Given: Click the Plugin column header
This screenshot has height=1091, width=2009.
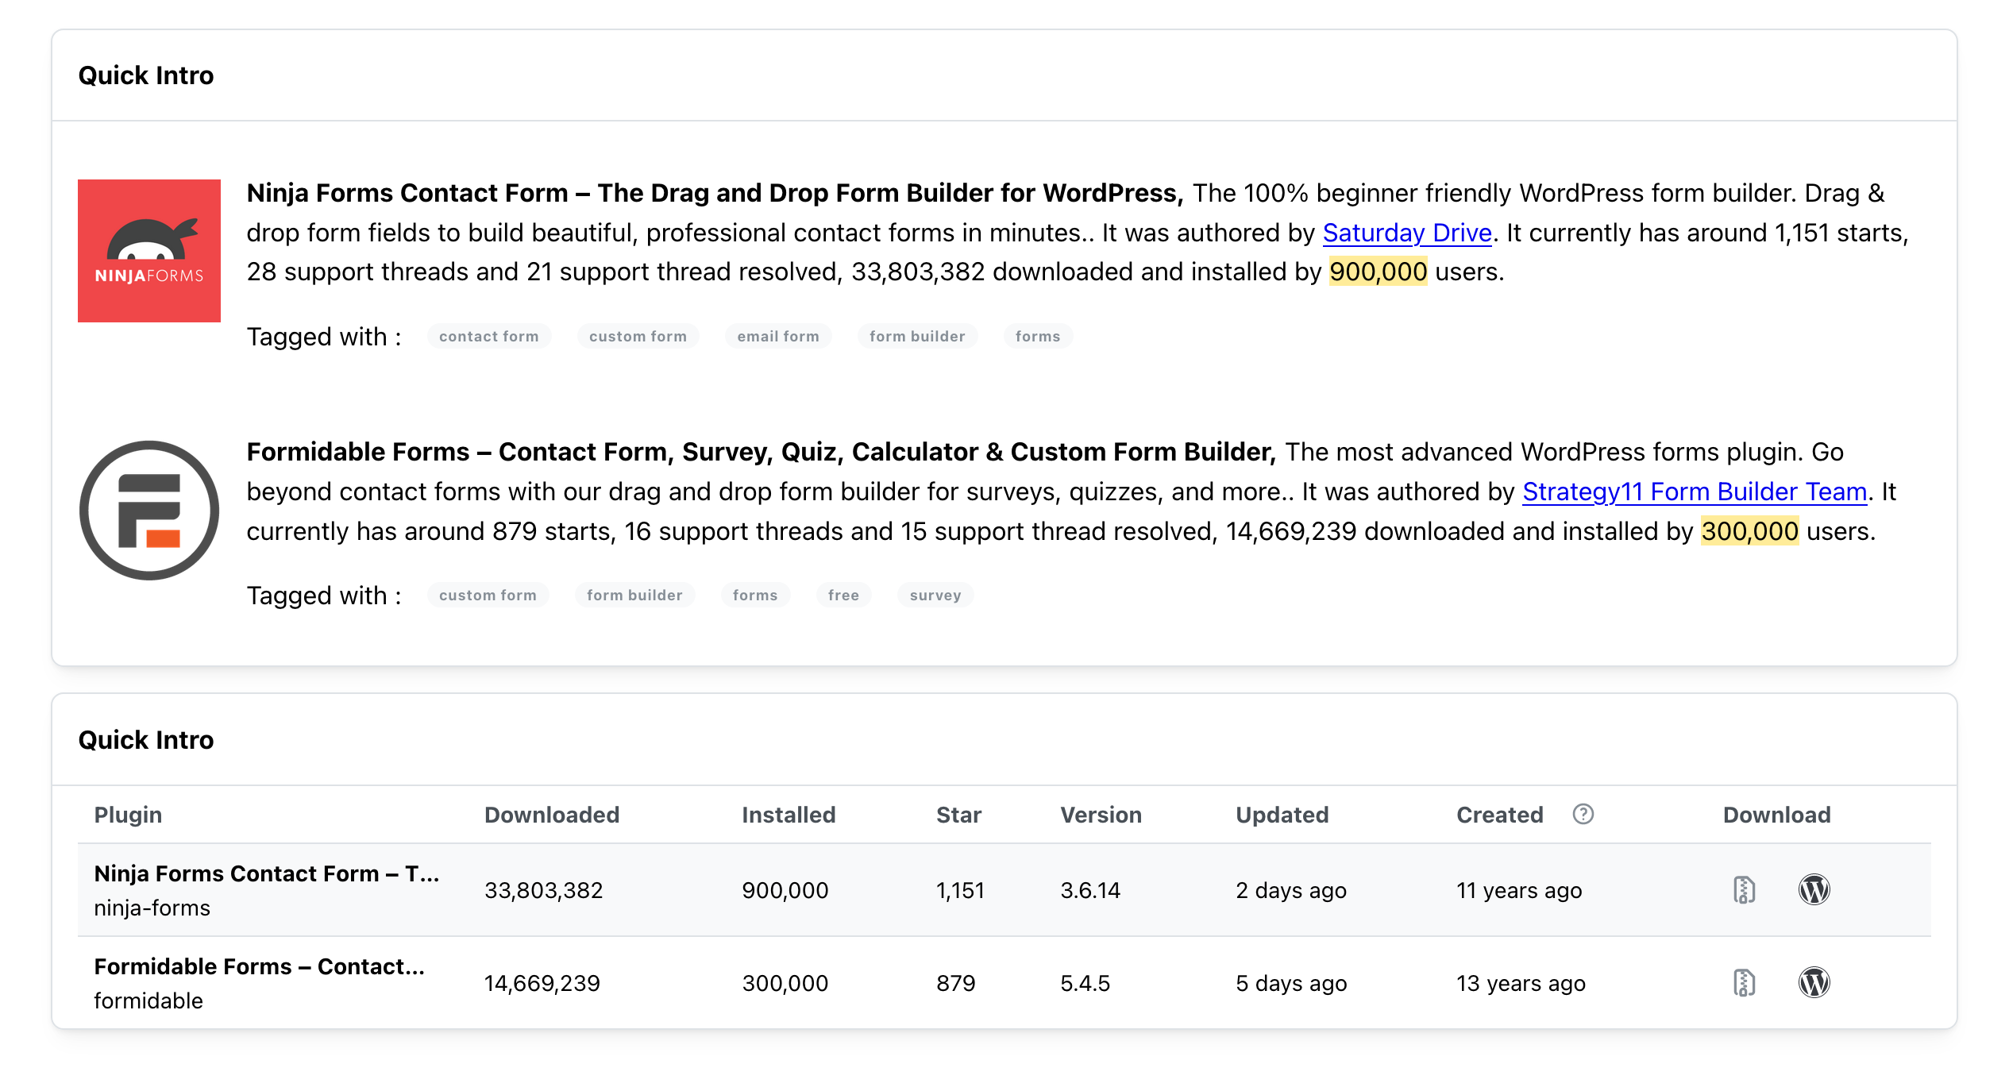Looking at the screenshot, I should [128, 815].
